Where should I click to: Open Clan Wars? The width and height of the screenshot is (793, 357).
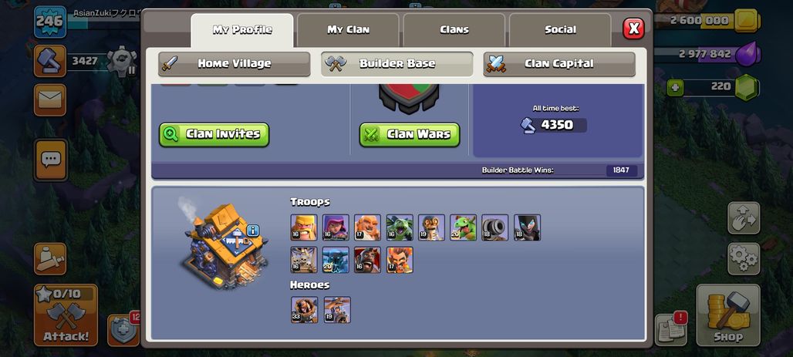pyautogui.click(x=410, y=134)
